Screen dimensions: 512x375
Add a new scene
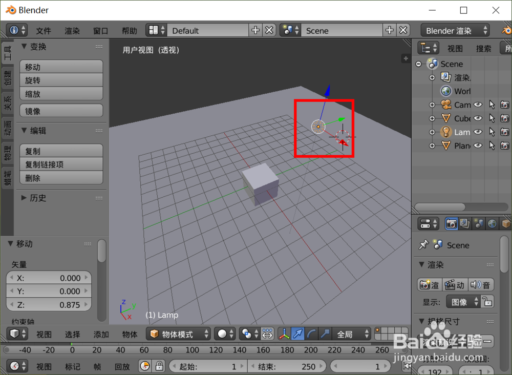(x=390, y=30)
